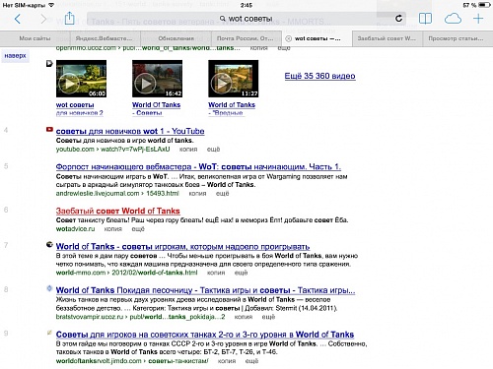
Task: Switch to 'Почта России. От...' tab
Action: (246, 38)
